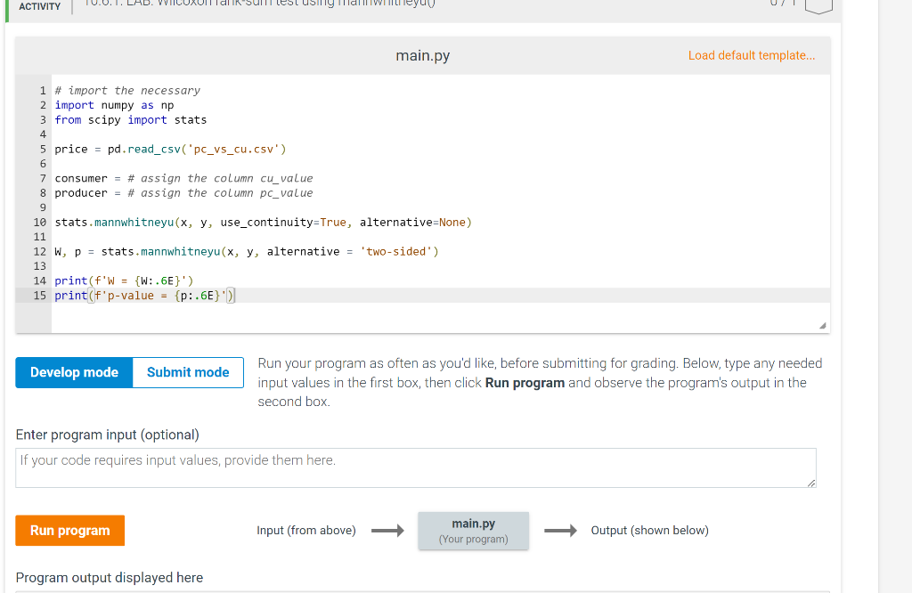Switch to Submit mode
This screenshot has width=912, height=593.
pos(187,372)
